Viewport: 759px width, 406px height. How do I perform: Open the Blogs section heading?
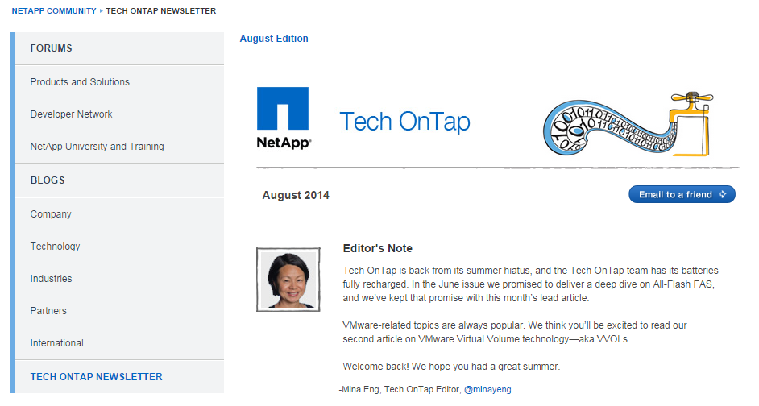(x=48, y=180)
